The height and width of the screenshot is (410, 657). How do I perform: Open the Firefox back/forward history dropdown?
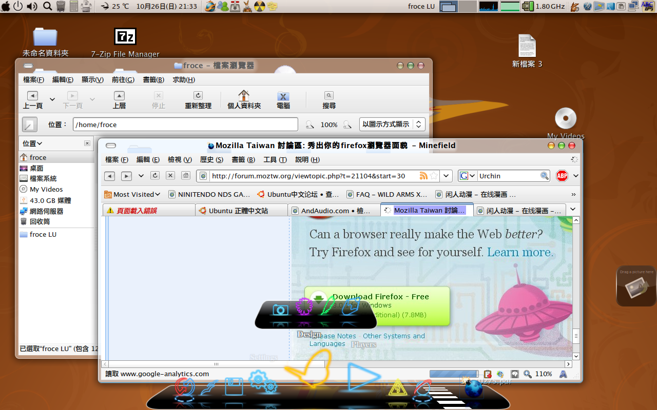(141, 176)
